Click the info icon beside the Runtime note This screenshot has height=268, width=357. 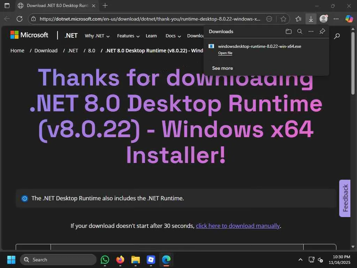click(x=25, y=199)
